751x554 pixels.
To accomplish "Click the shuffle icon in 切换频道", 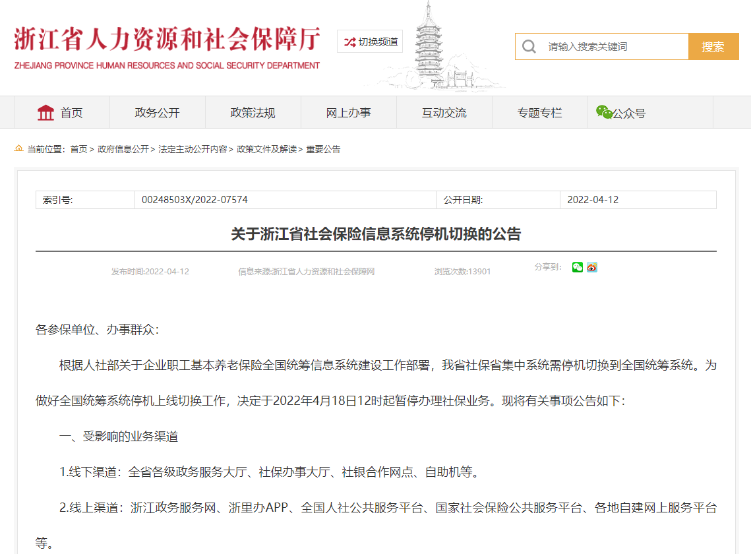I will [x=349, y=42].
